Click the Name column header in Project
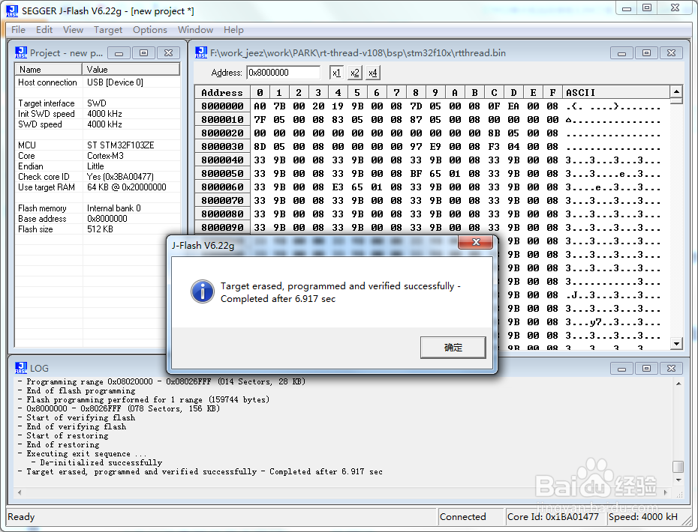The width and height of the screenshot is (698, 532). coord(49,70)
